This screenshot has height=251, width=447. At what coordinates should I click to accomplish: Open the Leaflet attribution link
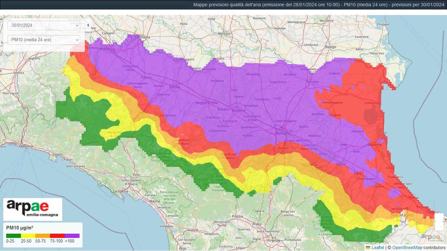pyautogui.click(x=378, y=248)
